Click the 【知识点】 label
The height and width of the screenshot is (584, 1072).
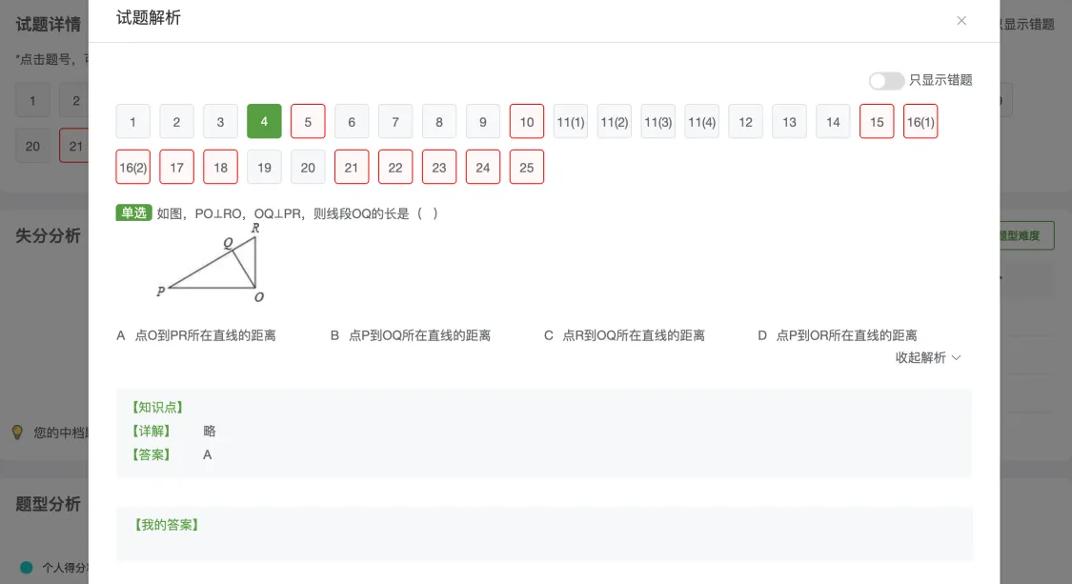(157, 408)
